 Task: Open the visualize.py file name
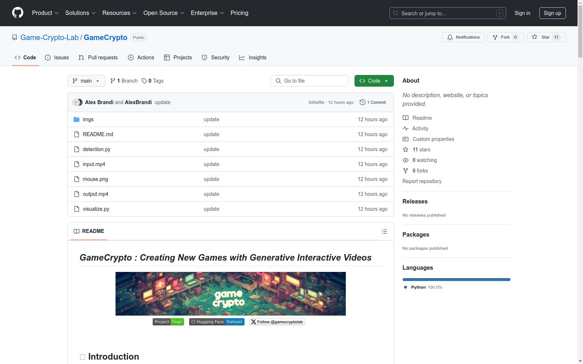click(96, 209)
